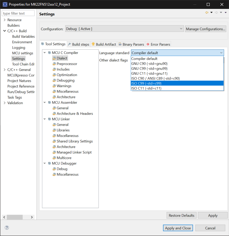Click the back navigation arrow icon
229x236 pixels.
(x=207, y=12)
